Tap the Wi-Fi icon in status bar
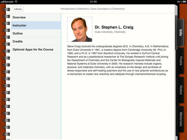Screen dimensions: 187x140 point(16,2)
